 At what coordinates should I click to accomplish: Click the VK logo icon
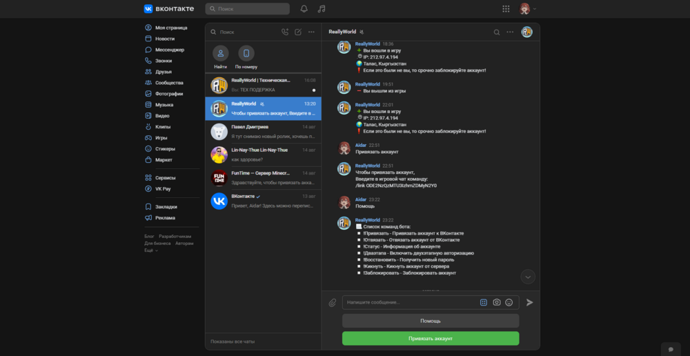point(148,9)
